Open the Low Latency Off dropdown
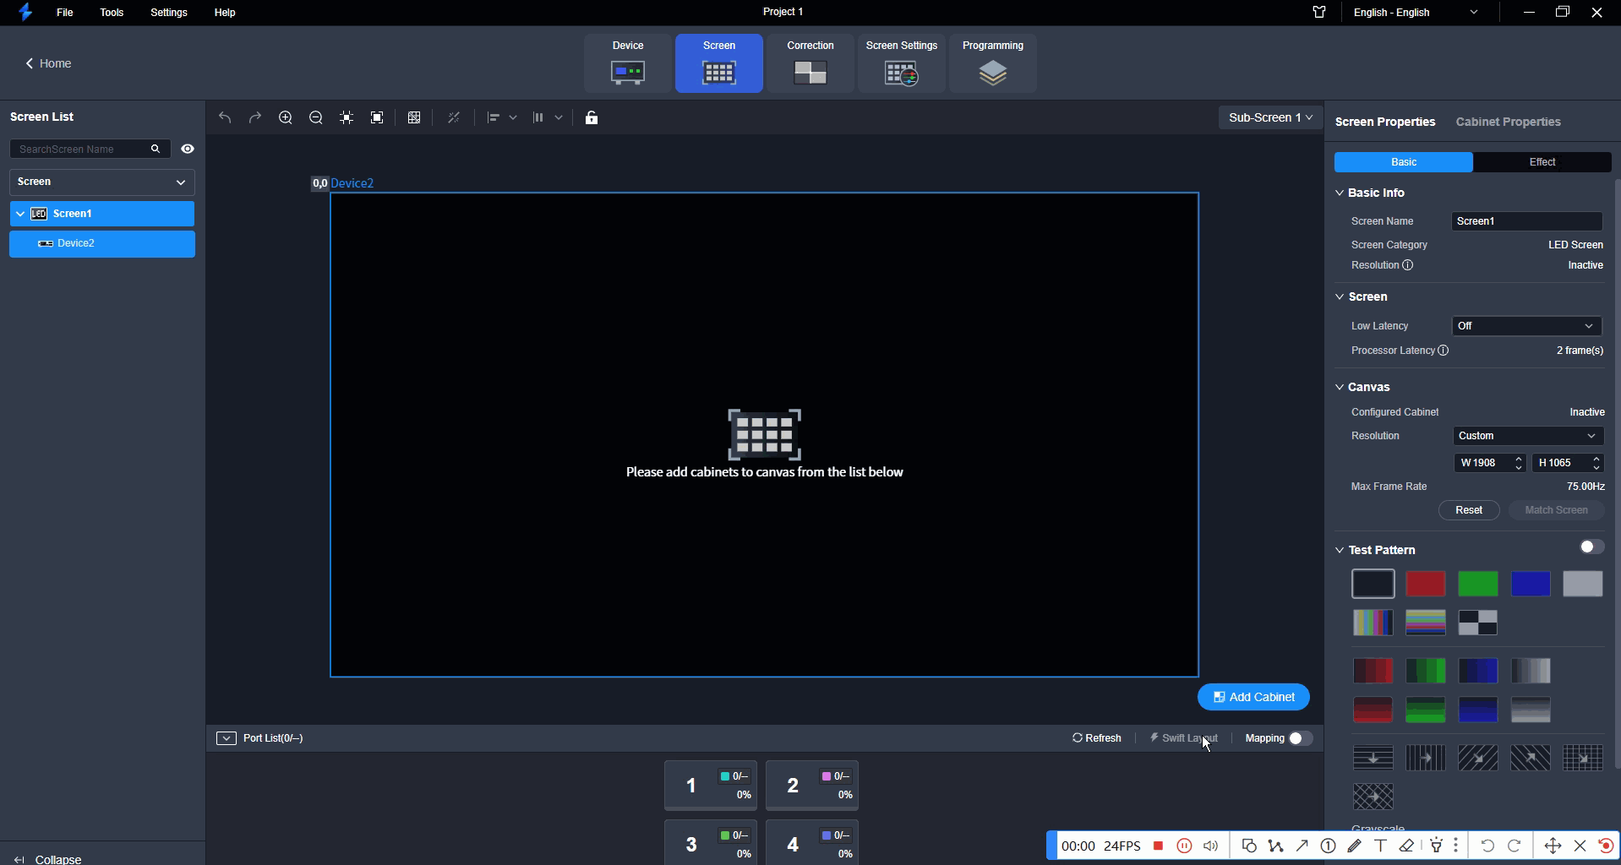Viewport: 1621px width, 865px height. coord(1526,326)
